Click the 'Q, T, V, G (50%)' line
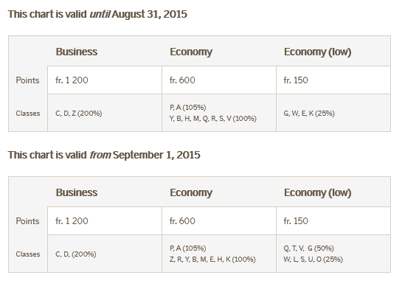 308,248
